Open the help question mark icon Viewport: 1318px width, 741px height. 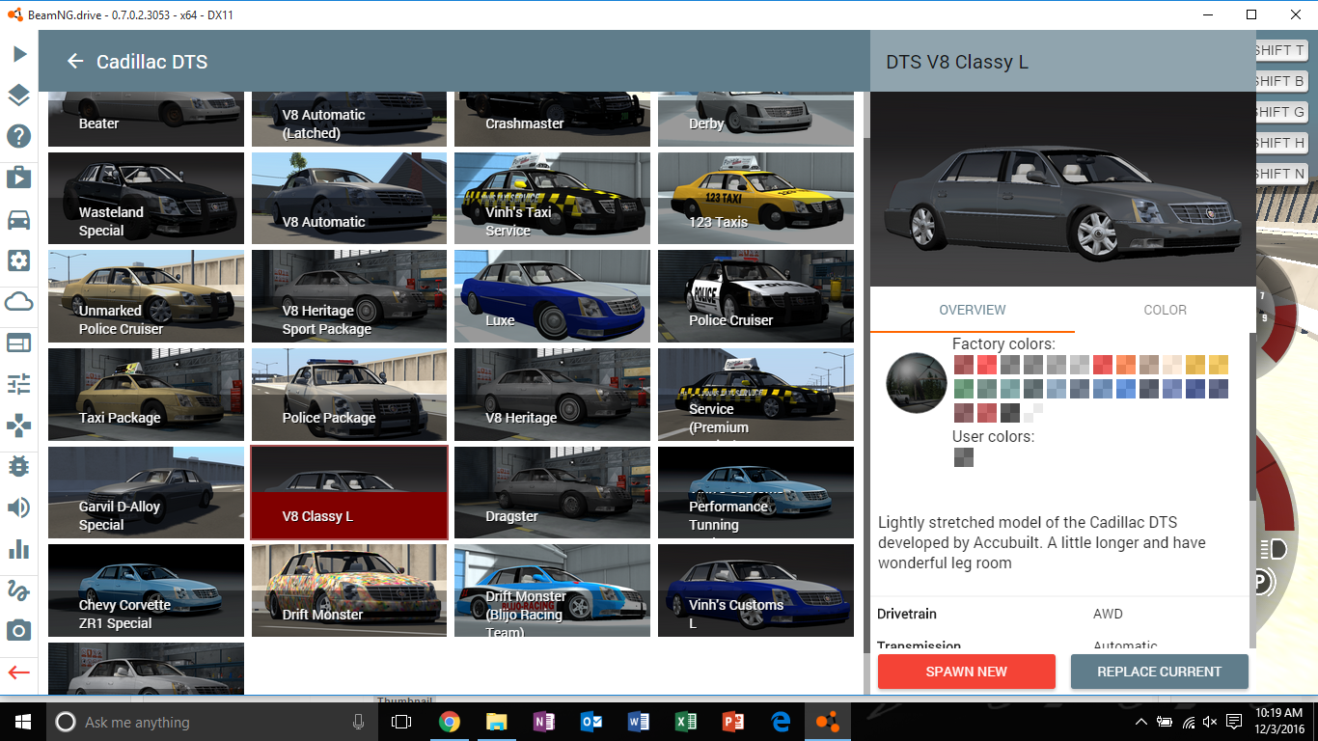(18, 136)
